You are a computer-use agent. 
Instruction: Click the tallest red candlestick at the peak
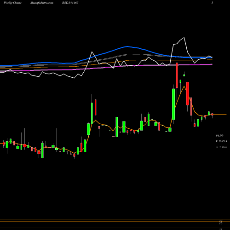point(177,75)
